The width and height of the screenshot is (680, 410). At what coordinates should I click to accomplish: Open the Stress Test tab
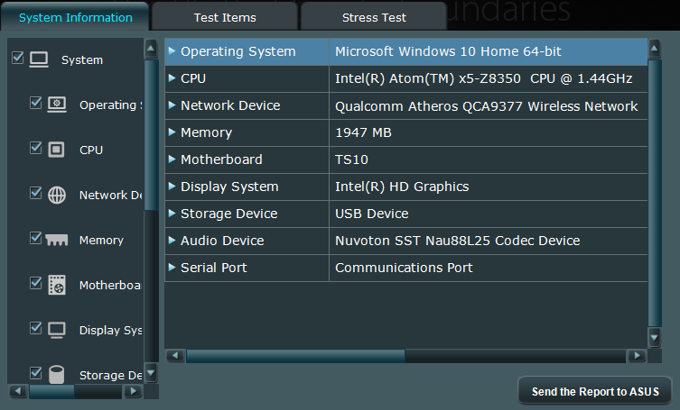[374, 17]
